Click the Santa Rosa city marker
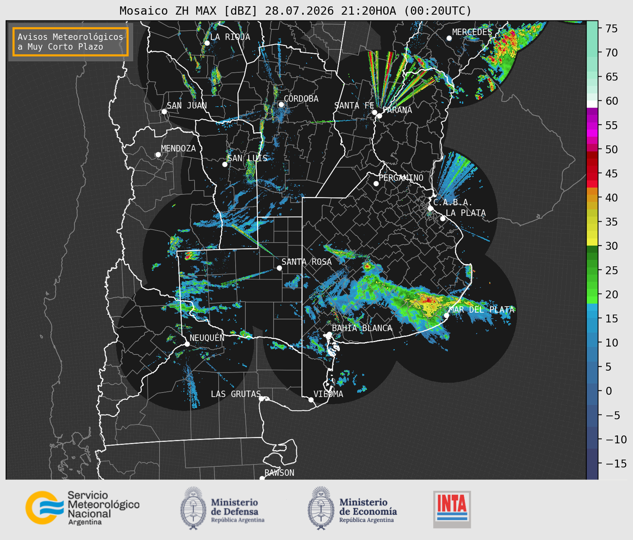 coord(279,268)
